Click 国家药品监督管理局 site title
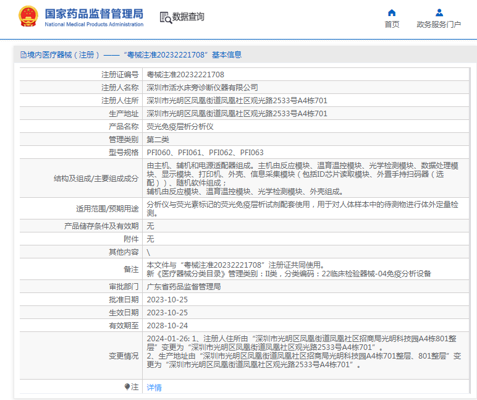The width and height of the screenshot is (477, 400). tap(94, 14)
